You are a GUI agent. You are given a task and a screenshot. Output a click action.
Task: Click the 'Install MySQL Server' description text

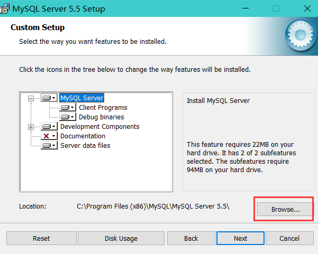218,100
